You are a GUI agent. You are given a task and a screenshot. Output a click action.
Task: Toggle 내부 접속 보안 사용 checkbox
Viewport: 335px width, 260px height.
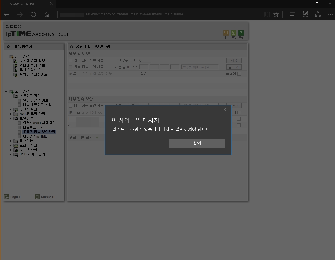70,106
